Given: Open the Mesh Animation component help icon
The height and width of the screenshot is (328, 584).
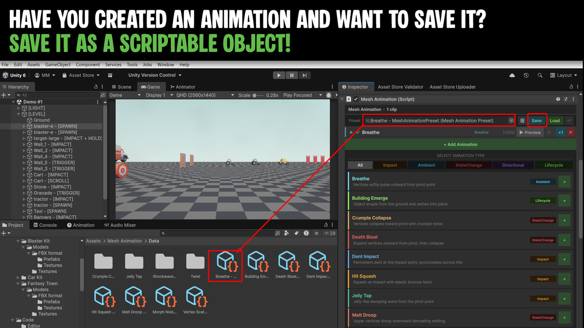Looking at the screenshot, I should (558, 99).
